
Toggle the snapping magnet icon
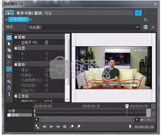[9, 88]
